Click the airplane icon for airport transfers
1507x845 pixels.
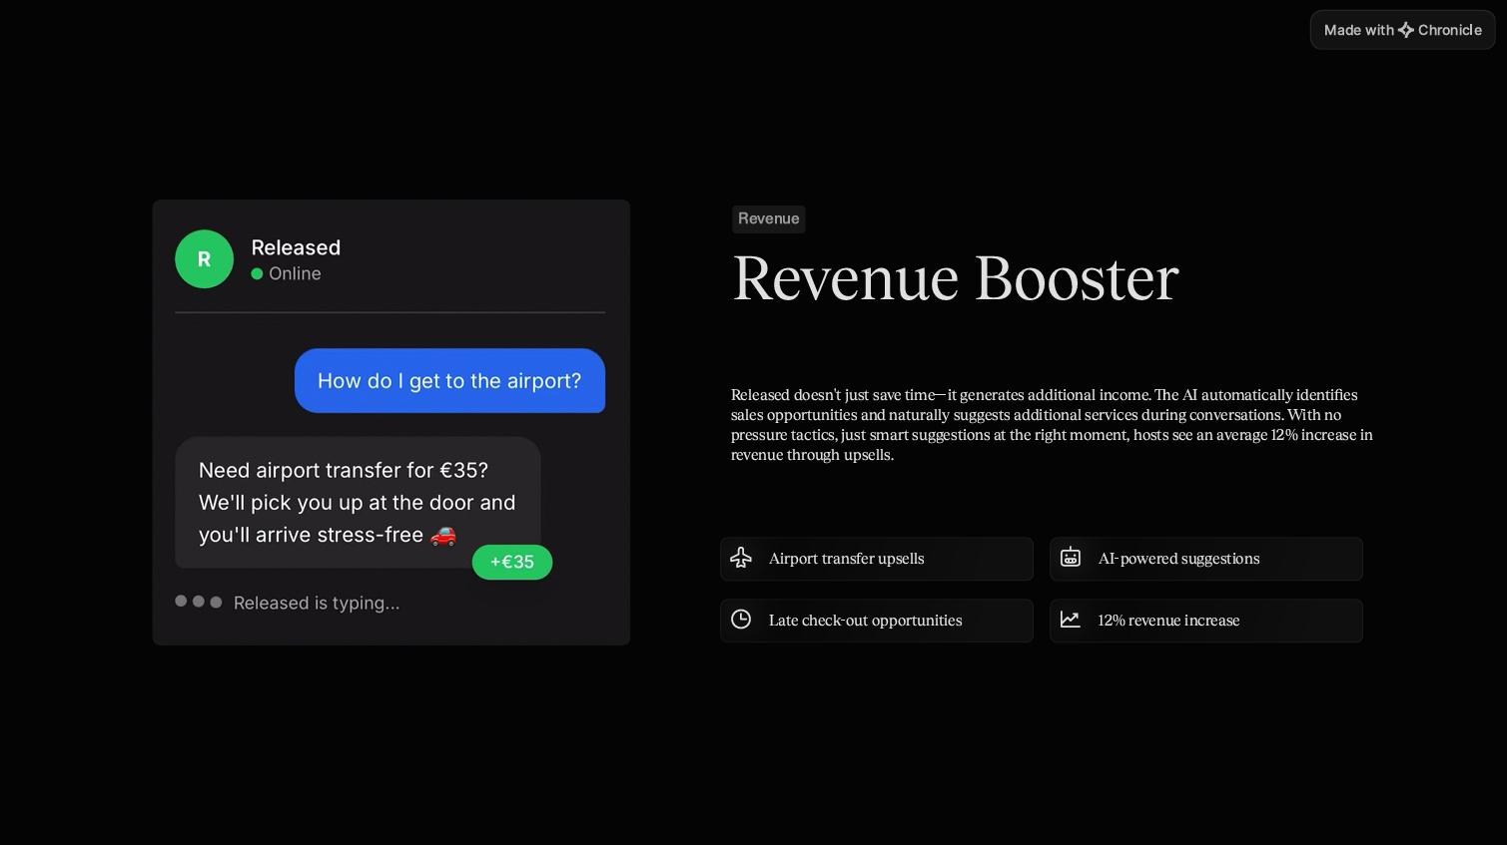(x=741, y=558)
